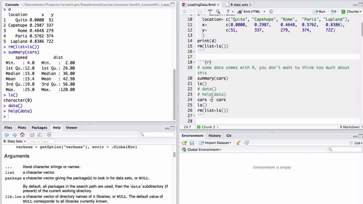
Task: Open Git tab
Action: (229, 136)
